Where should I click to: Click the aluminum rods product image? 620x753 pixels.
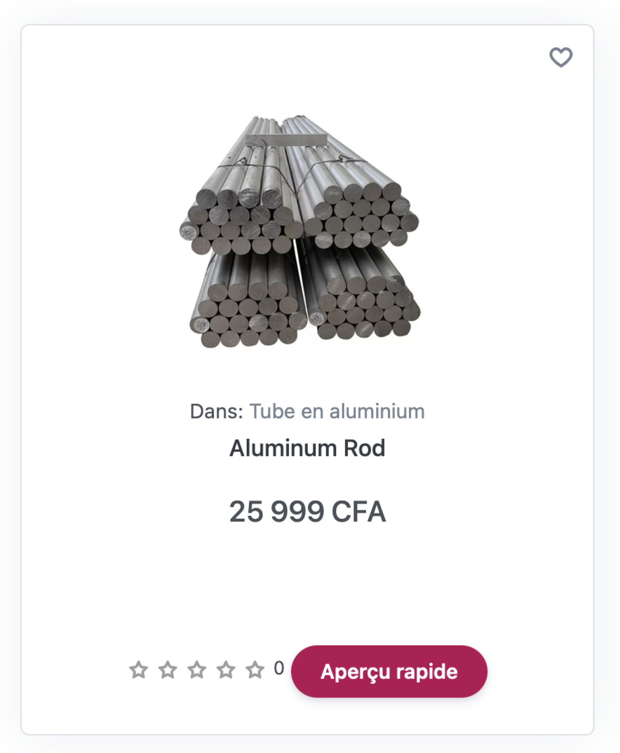[x=300, y=232]
